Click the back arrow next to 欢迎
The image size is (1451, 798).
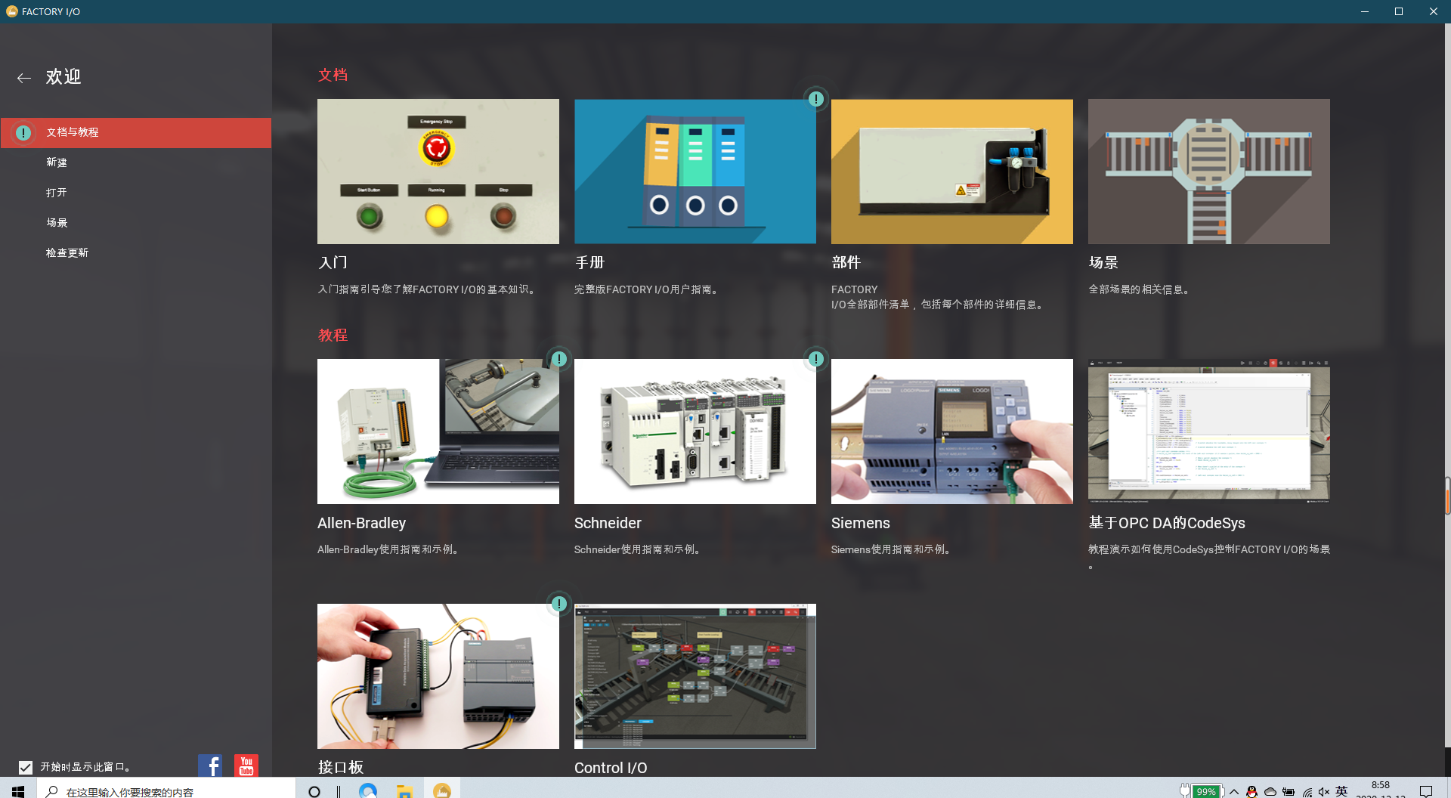click(24, 78)
